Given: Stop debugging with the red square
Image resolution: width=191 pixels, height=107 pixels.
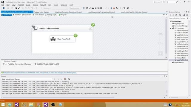Looking at the screenshot, I should 114,8.
